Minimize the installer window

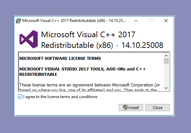(136, 21)
